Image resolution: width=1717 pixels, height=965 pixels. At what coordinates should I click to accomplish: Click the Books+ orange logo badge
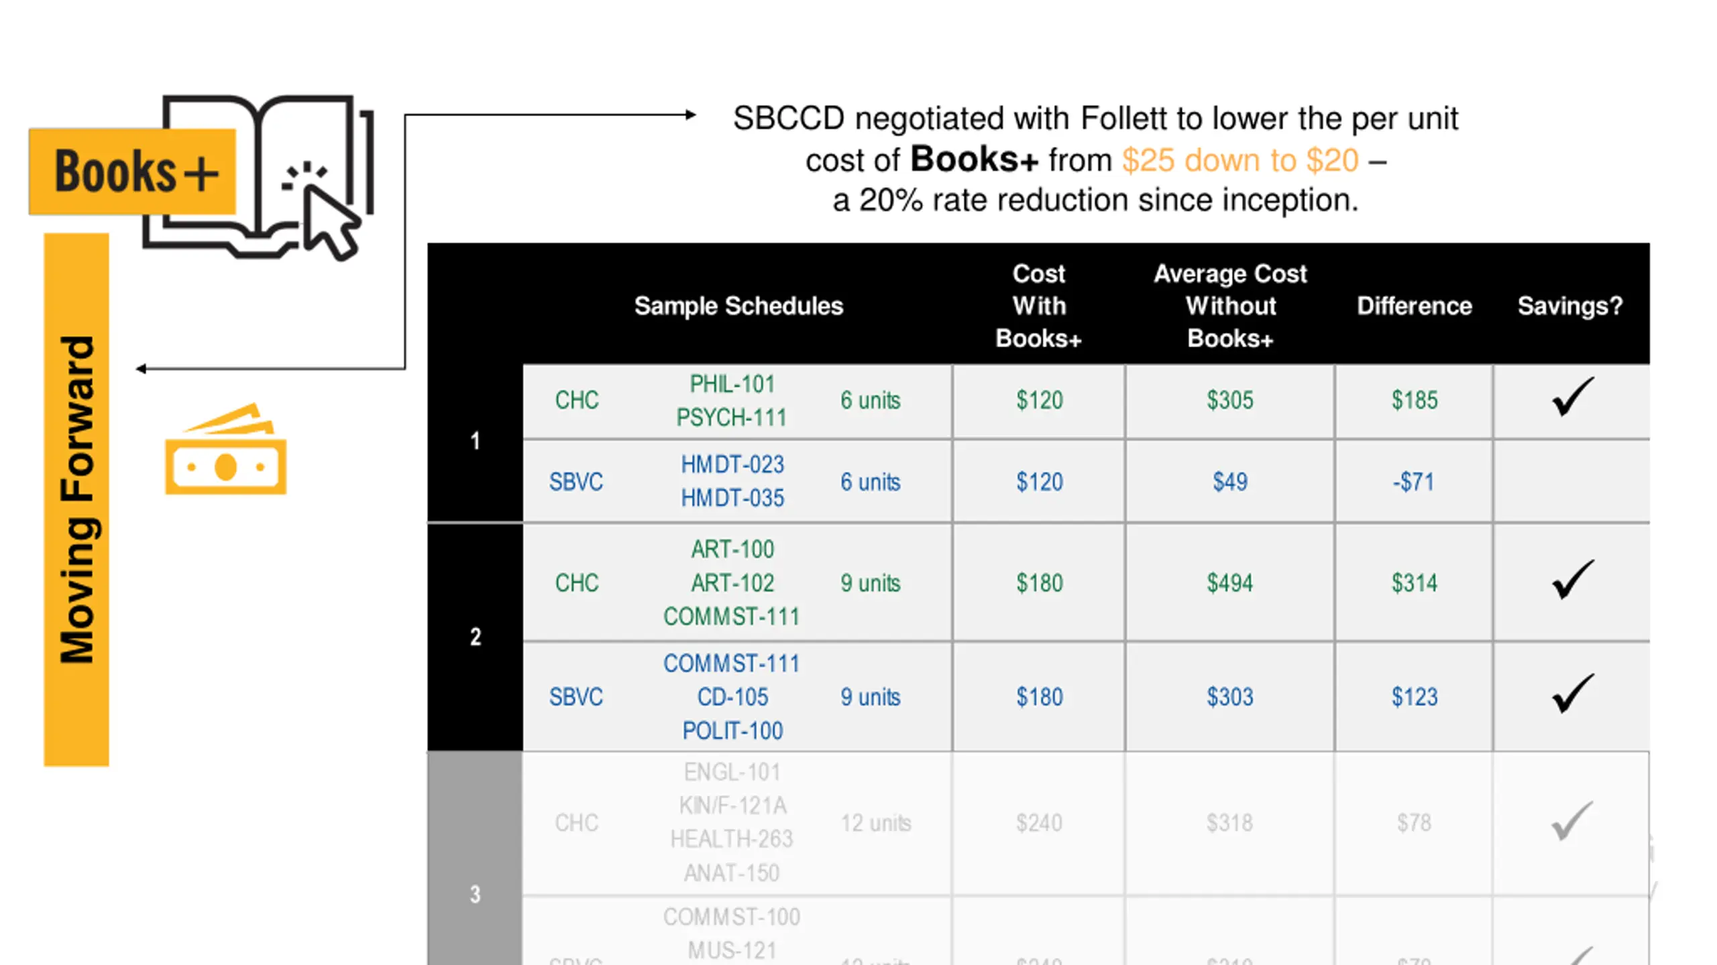tap(133, 172)
